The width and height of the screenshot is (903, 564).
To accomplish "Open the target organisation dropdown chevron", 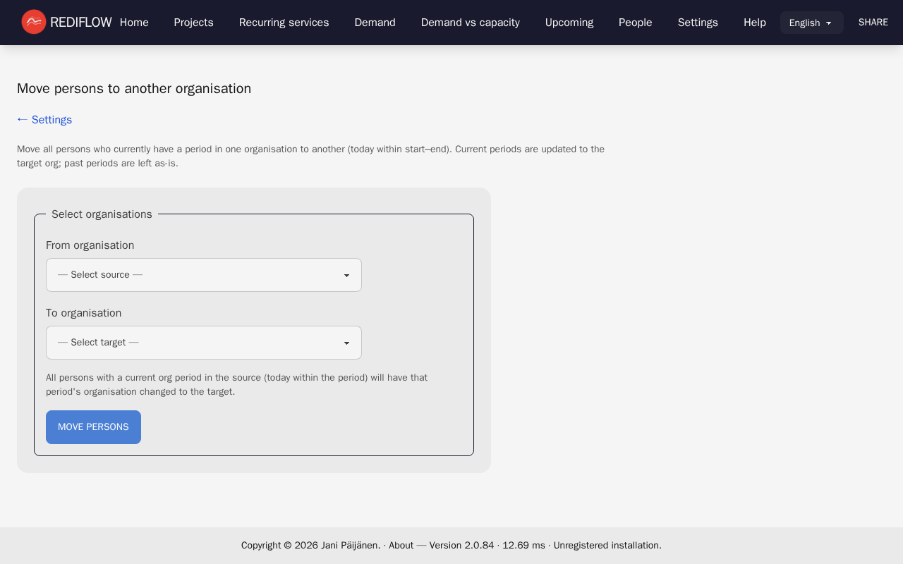I will (346, 343).
